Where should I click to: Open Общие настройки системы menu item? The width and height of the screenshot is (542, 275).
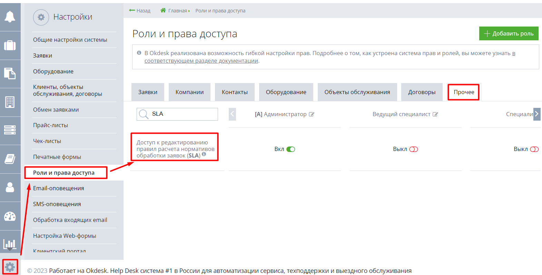click(70, 40)
